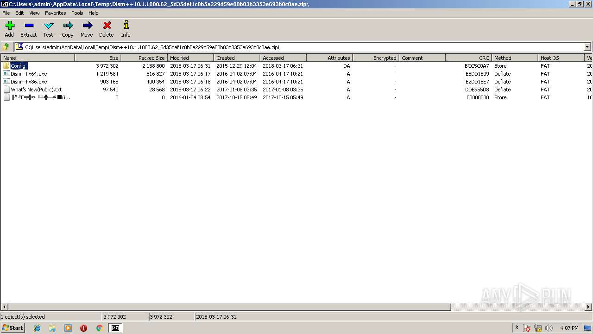Select the Dism++x64.exe file icon
This screenshot has height=334, width=593.
click(x=6, y=74)
